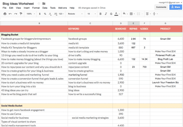Format as percent icon
Image resolution: width=183 pixels, height=127 pixels.
pyautogui.click(x=45, y=14)
